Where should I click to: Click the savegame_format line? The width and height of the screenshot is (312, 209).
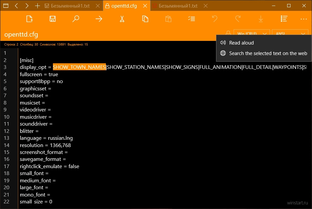point(43,159)
